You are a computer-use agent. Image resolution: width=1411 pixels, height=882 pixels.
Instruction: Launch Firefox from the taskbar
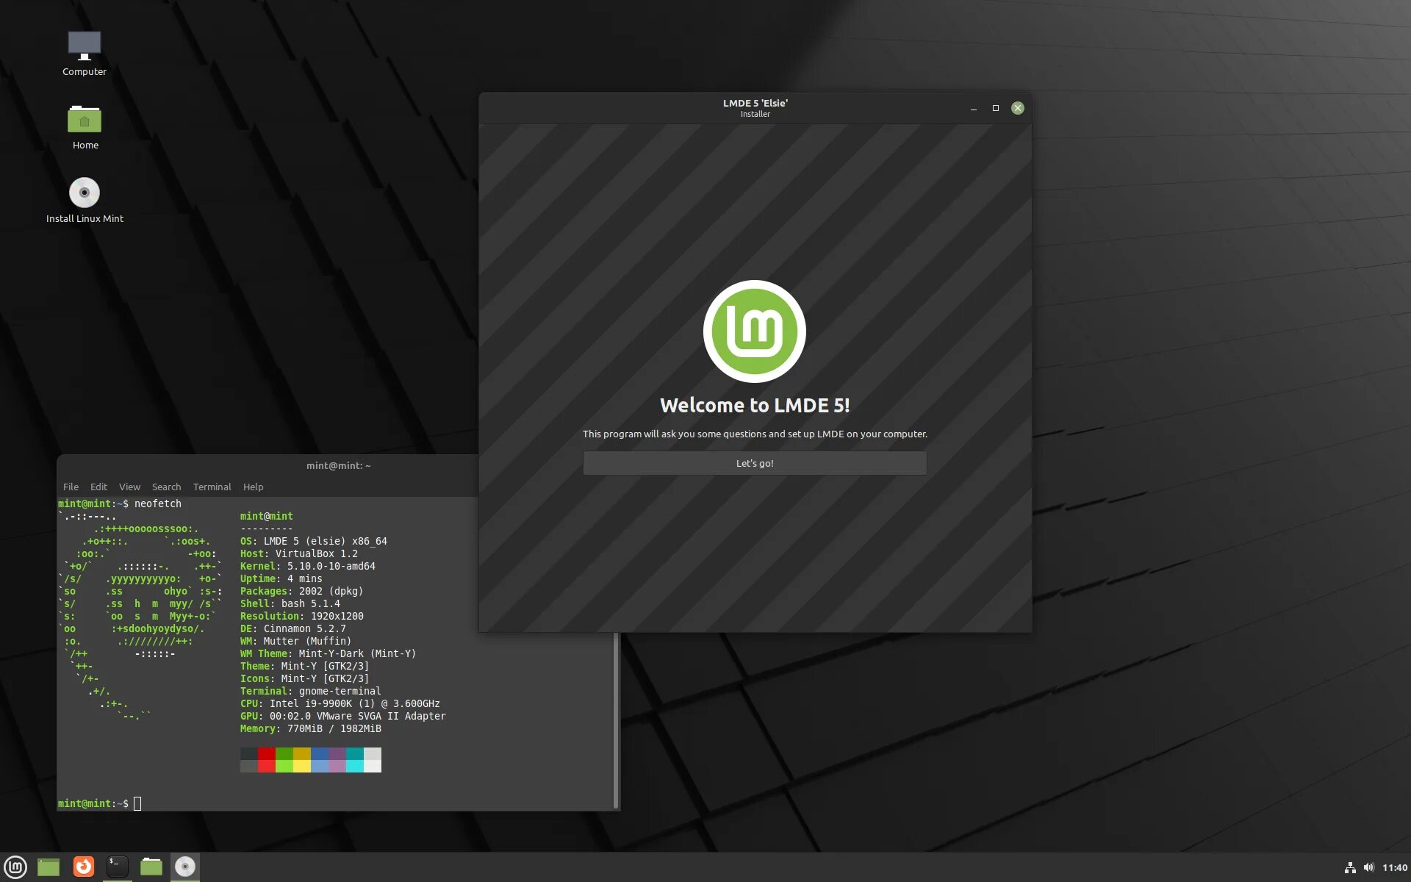pyautogui.click(x=84, y=867)
